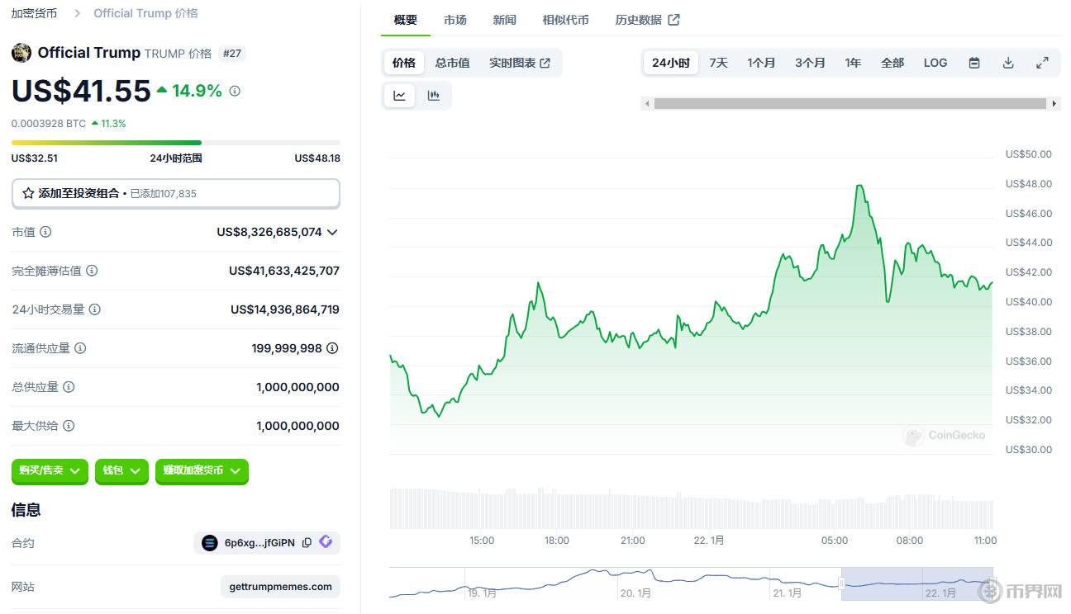Open the 历史数据 external tab
The height and width of the screenshot is (614, 1071).
[647, 20]
